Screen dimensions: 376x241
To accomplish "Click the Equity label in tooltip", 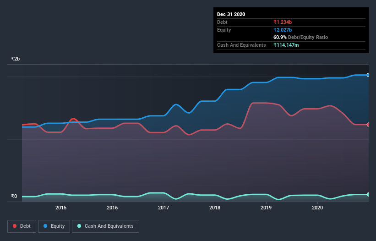I will click(x=224, y=30).
